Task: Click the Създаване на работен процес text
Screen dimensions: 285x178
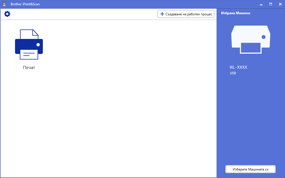Action: click(x=189, y=14)
